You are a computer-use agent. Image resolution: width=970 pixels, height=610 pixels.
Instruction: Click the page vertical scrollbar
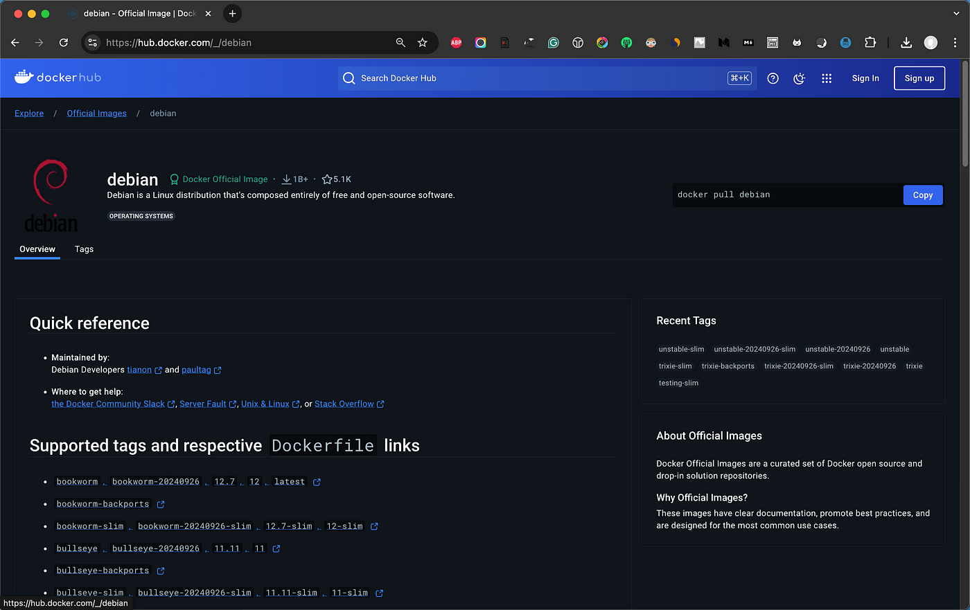pos(965,114)
